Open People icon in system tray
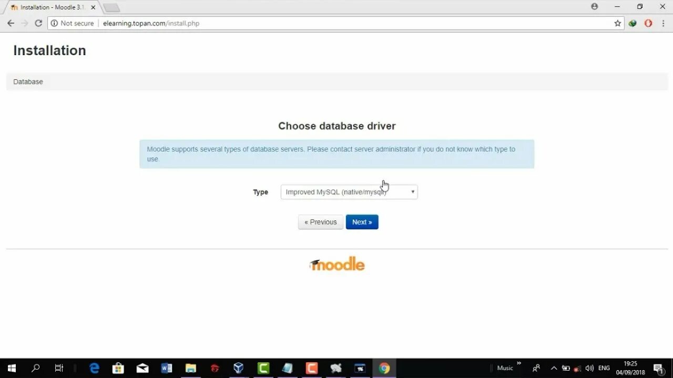 pyautogui.click(x=536, y=368)
